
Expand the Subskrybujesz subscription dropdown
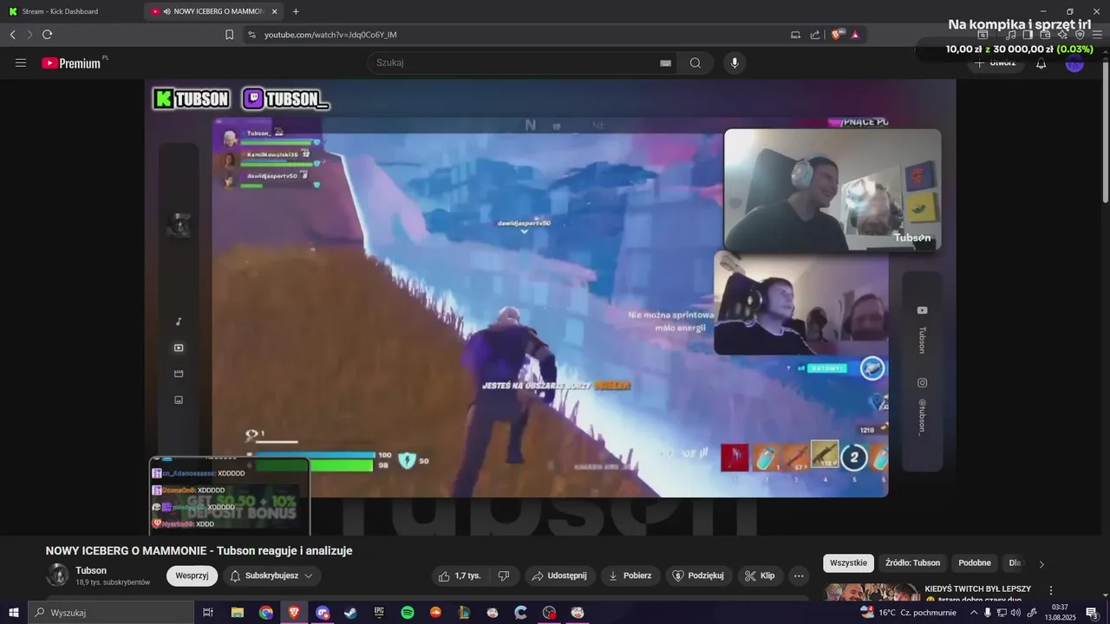tap(271, 575)
